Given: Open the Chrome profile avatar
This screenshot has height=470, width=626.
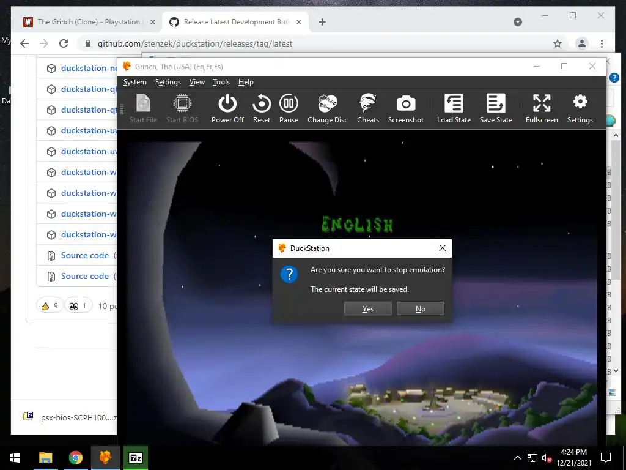Looking at the screenshot, I should [x=582, y=43].
